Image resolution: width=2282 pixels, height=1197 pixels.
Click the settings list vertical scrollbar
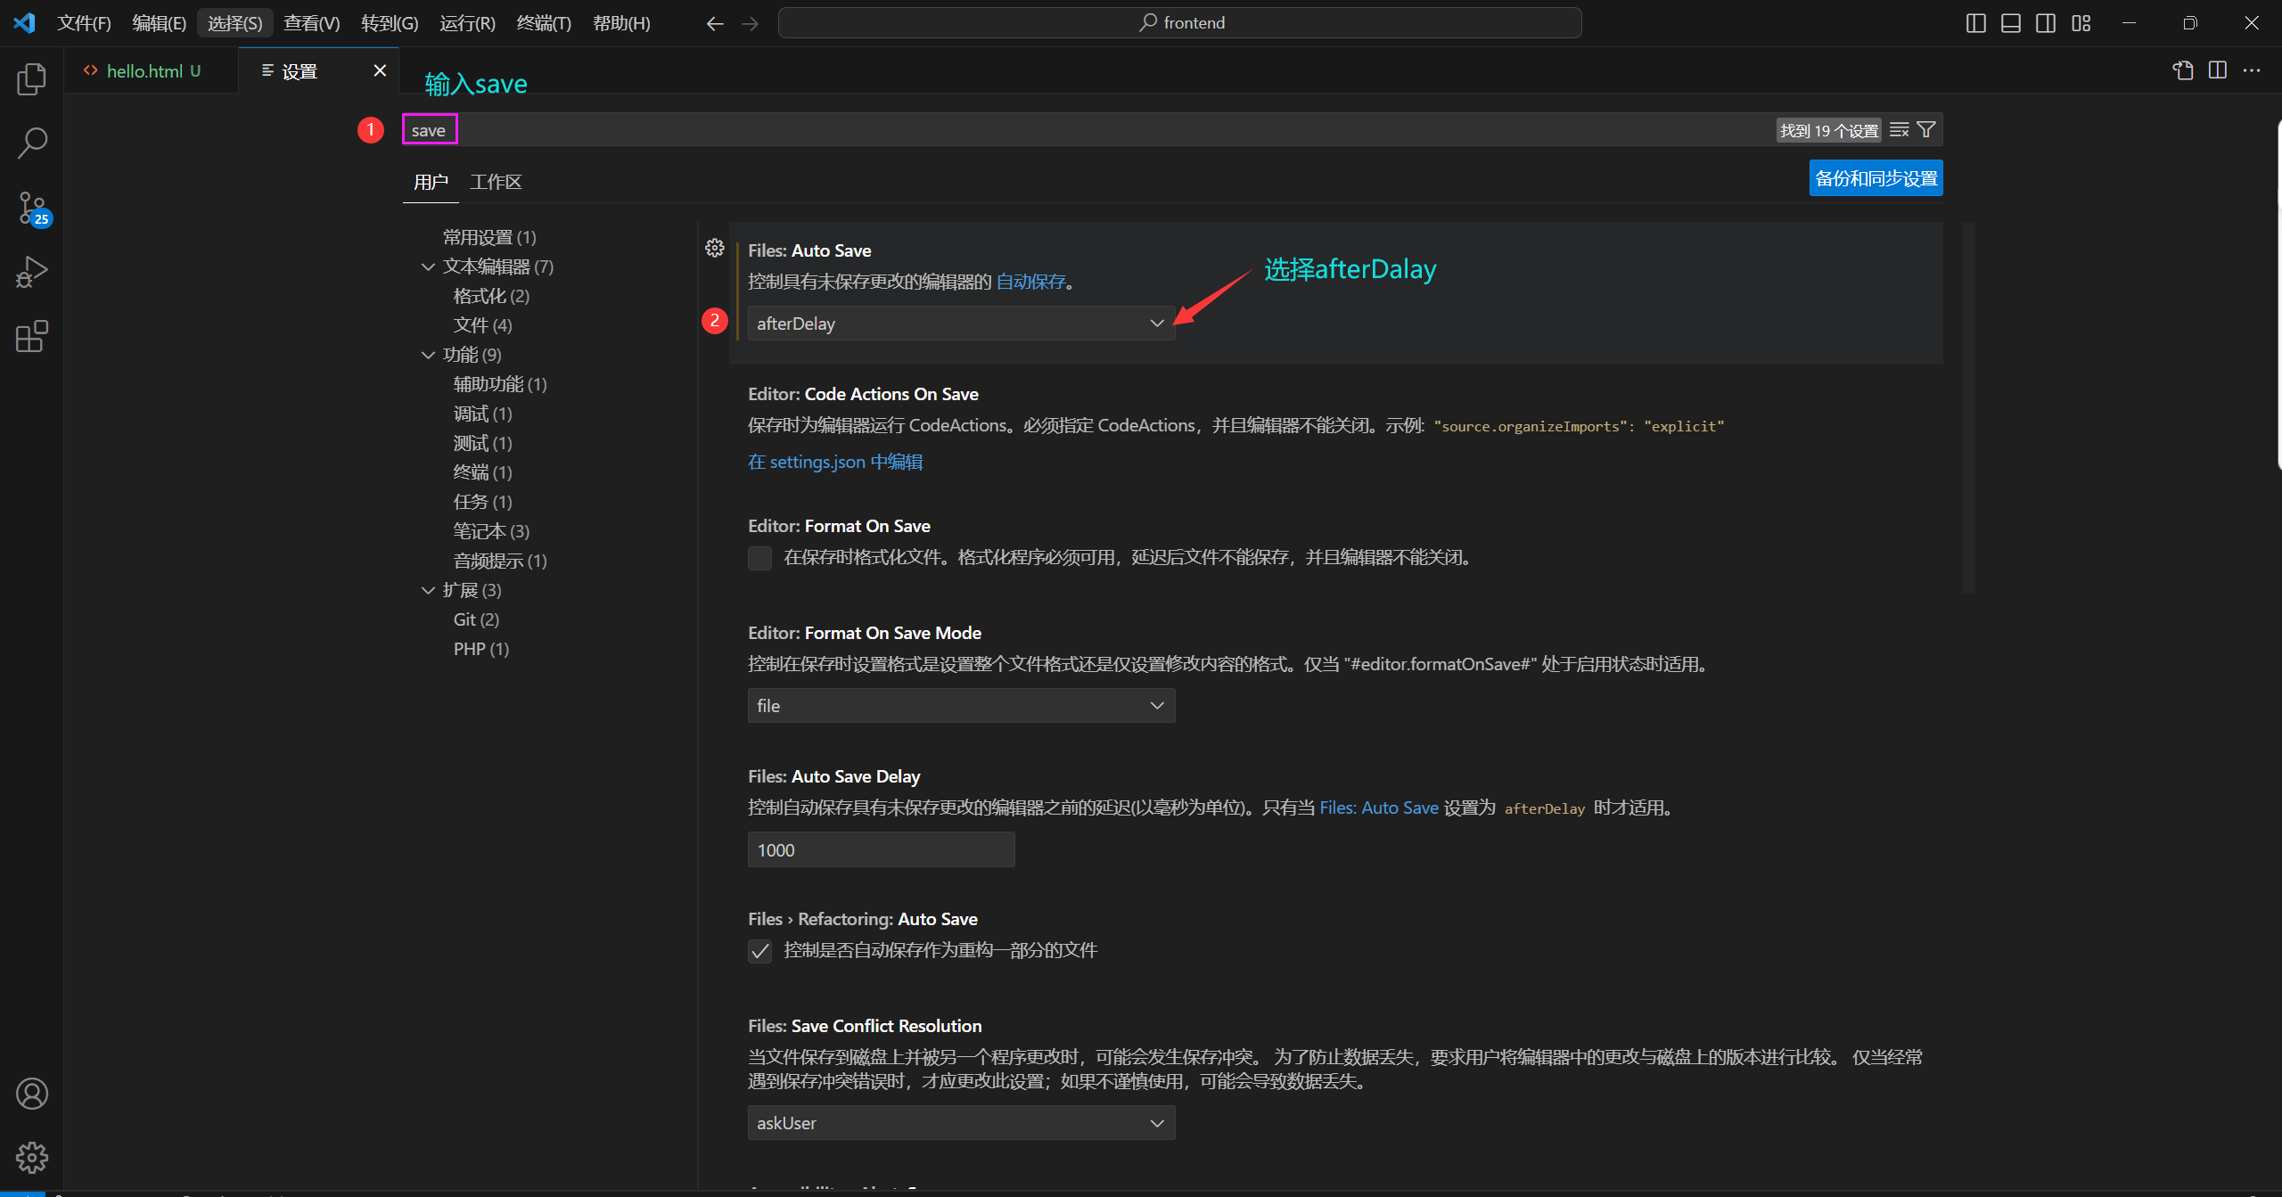click(x=1968, y=407)
